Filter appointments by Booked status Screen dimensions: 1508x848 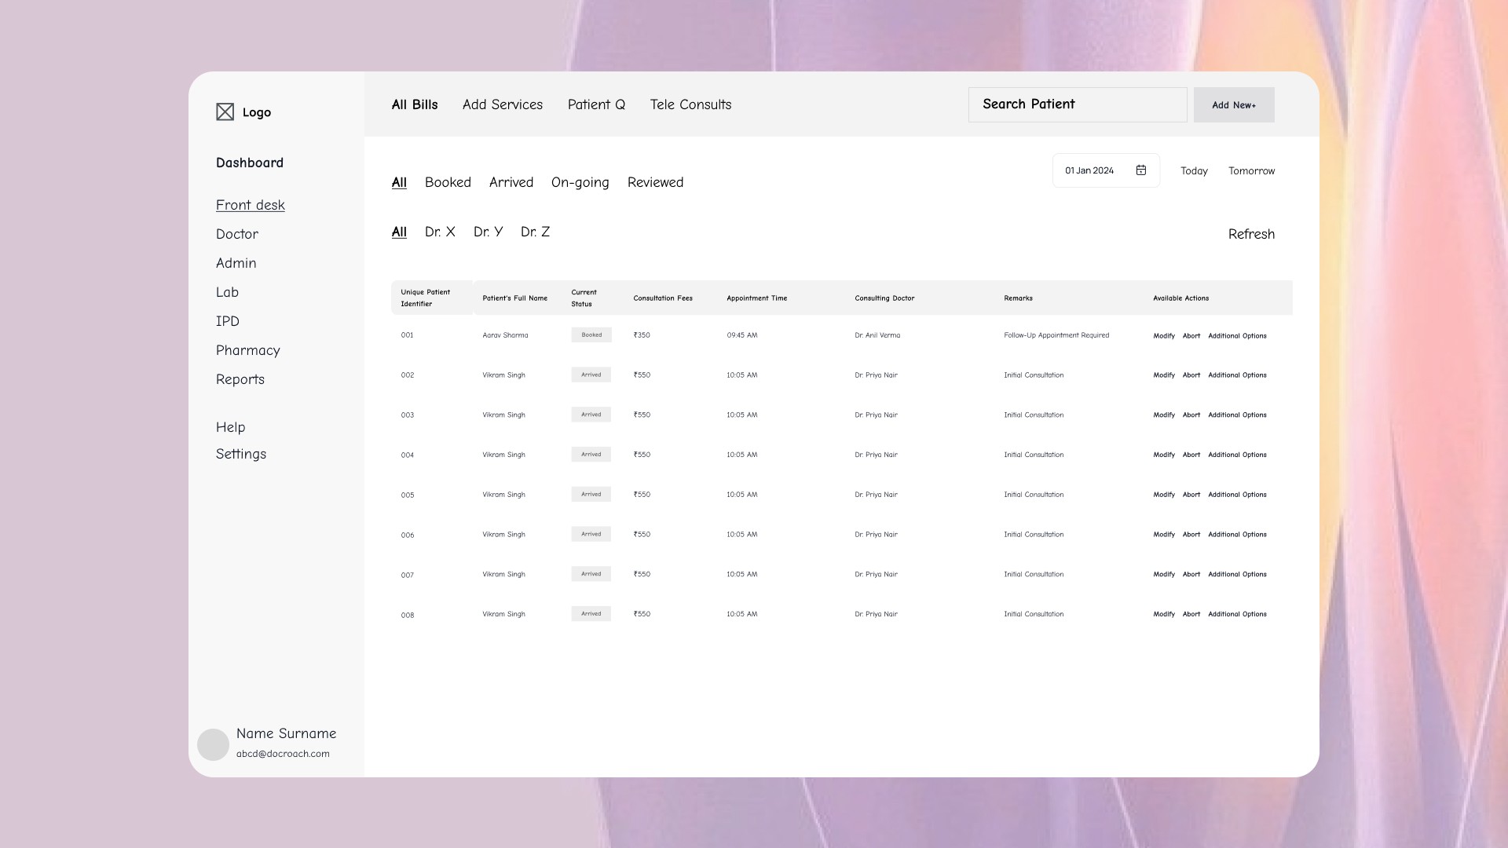[448, 182]
